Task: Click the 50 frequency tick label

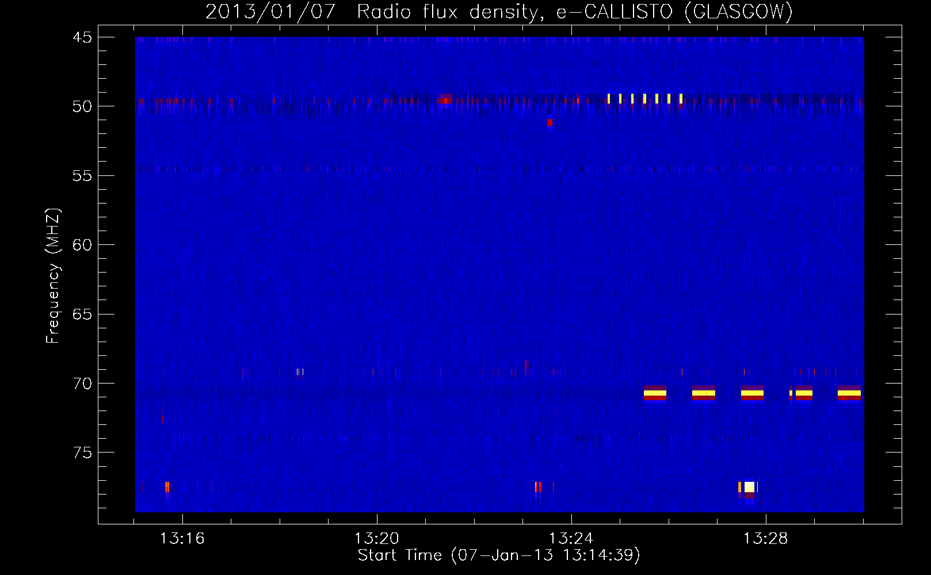Action: click(x=82, y=106)
